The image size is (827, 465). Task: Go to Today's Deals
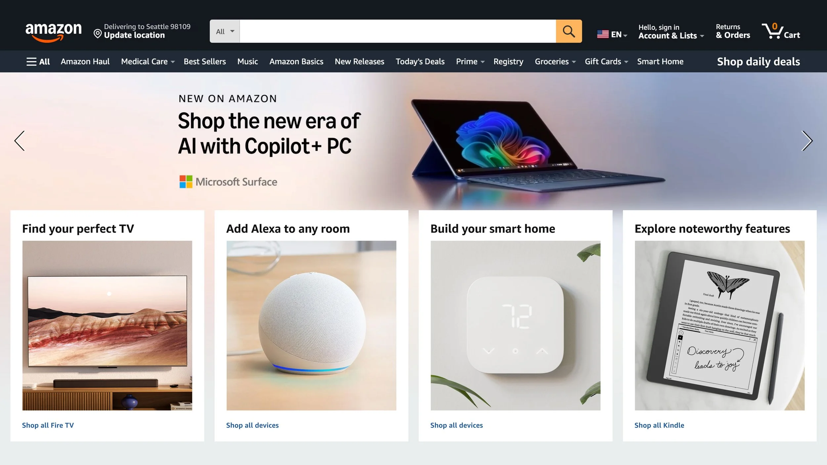point(420,62)
